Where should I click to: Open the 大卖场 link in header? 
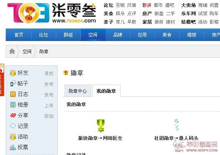[x=188, y=5]
